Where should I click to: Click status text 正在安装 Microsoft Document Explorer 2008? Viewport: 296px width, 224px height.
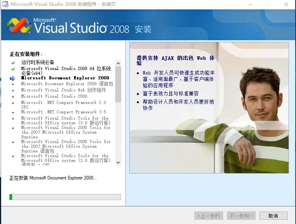[53, 178]
